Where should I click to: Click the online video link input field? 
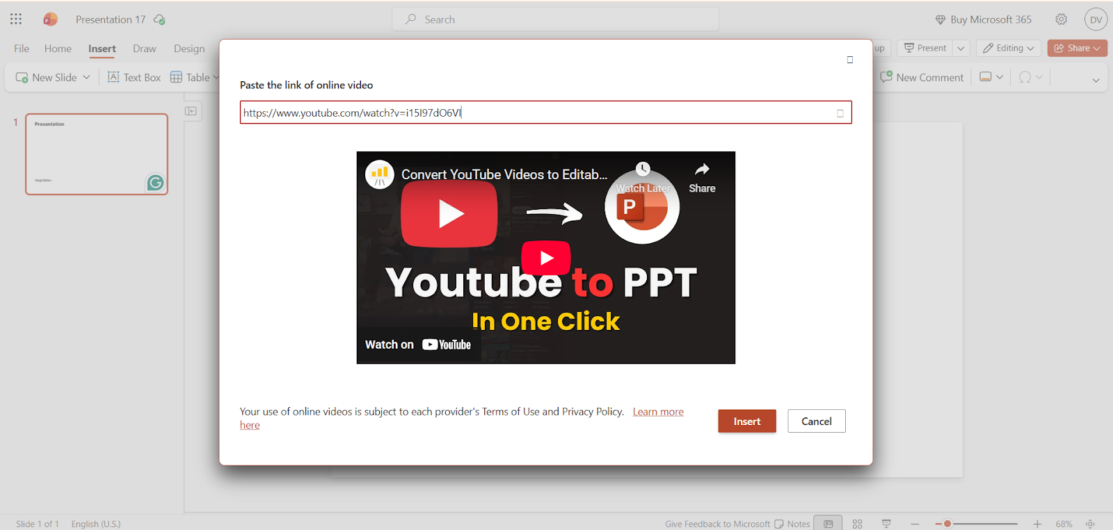tap(546, 113)
